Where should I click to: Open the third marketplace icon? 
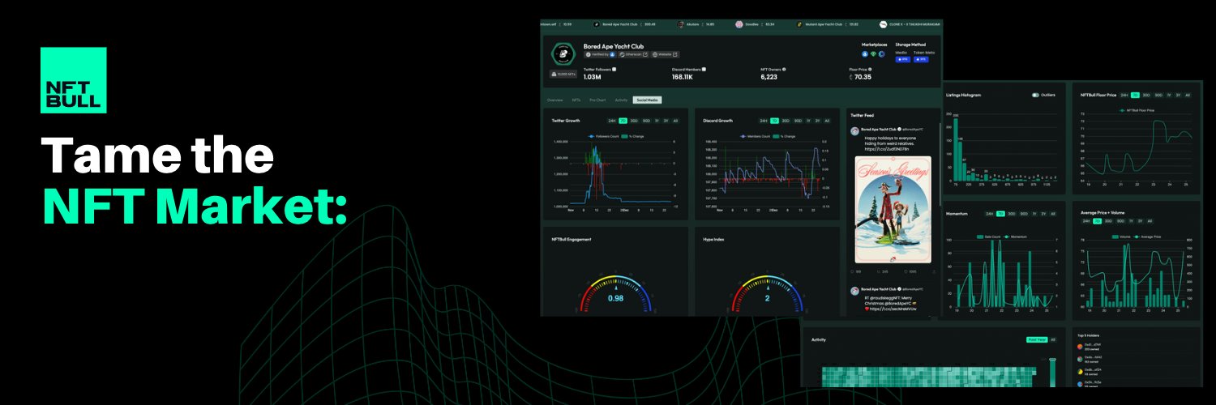coord(881,54)
